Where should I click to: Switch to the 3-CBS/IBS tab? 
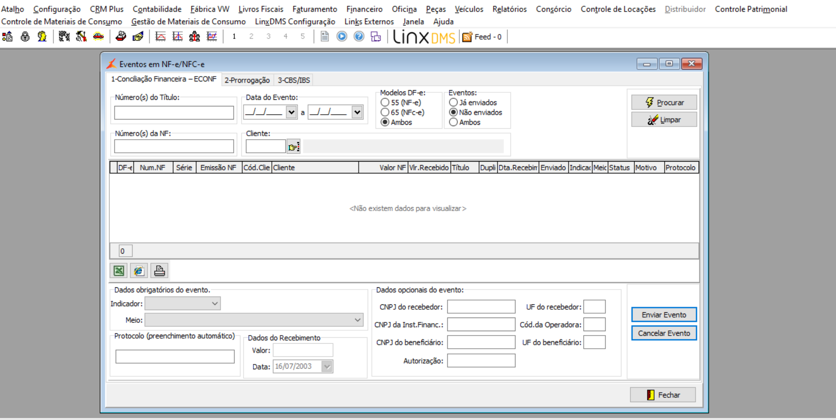pos(294,80)
